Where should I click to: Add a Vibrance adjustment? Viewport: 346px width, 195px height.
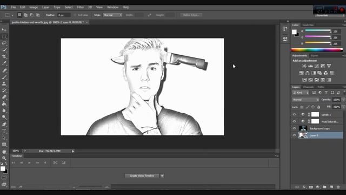tap(329, 66)
